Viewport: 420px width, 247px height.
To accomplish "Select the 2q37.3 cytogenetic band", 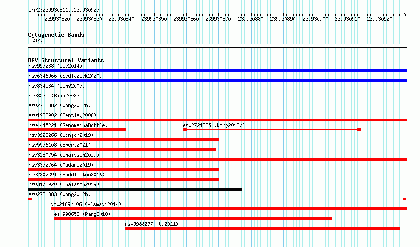I will 217,46.
